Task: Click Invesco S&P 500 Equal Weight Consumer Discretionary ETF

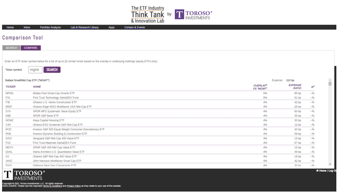Action: point(69,129)
